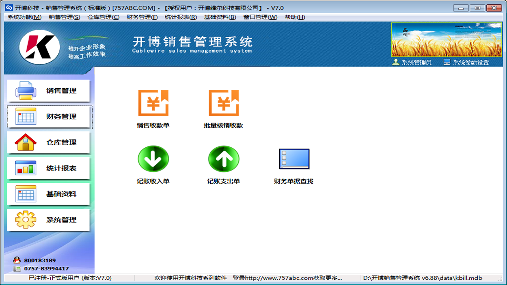The width and height of the screenshot is (507, 285).
Task: Open the 帮助(H) menu
Action: pos(295,17)
